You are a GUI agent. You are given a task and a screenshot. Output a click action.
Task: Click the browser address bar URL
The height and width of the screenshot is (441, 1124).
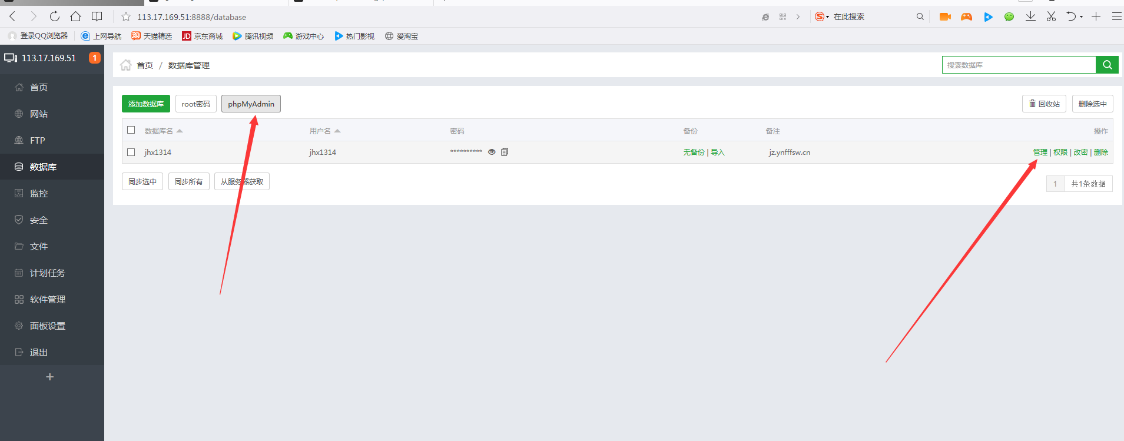[192, 17]
